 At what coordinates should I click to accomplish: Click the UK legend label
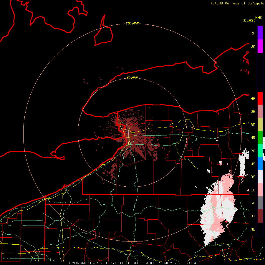coord(253,46)
